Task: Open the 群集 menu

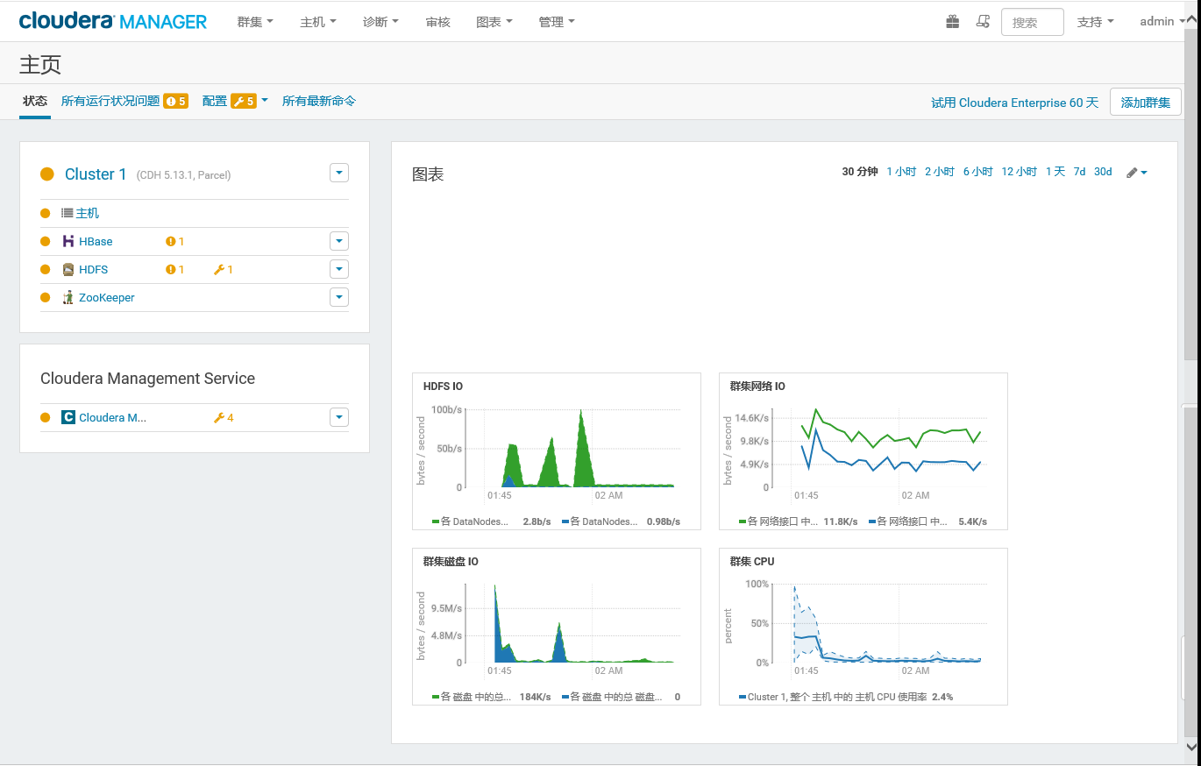Action: point(255,22)
